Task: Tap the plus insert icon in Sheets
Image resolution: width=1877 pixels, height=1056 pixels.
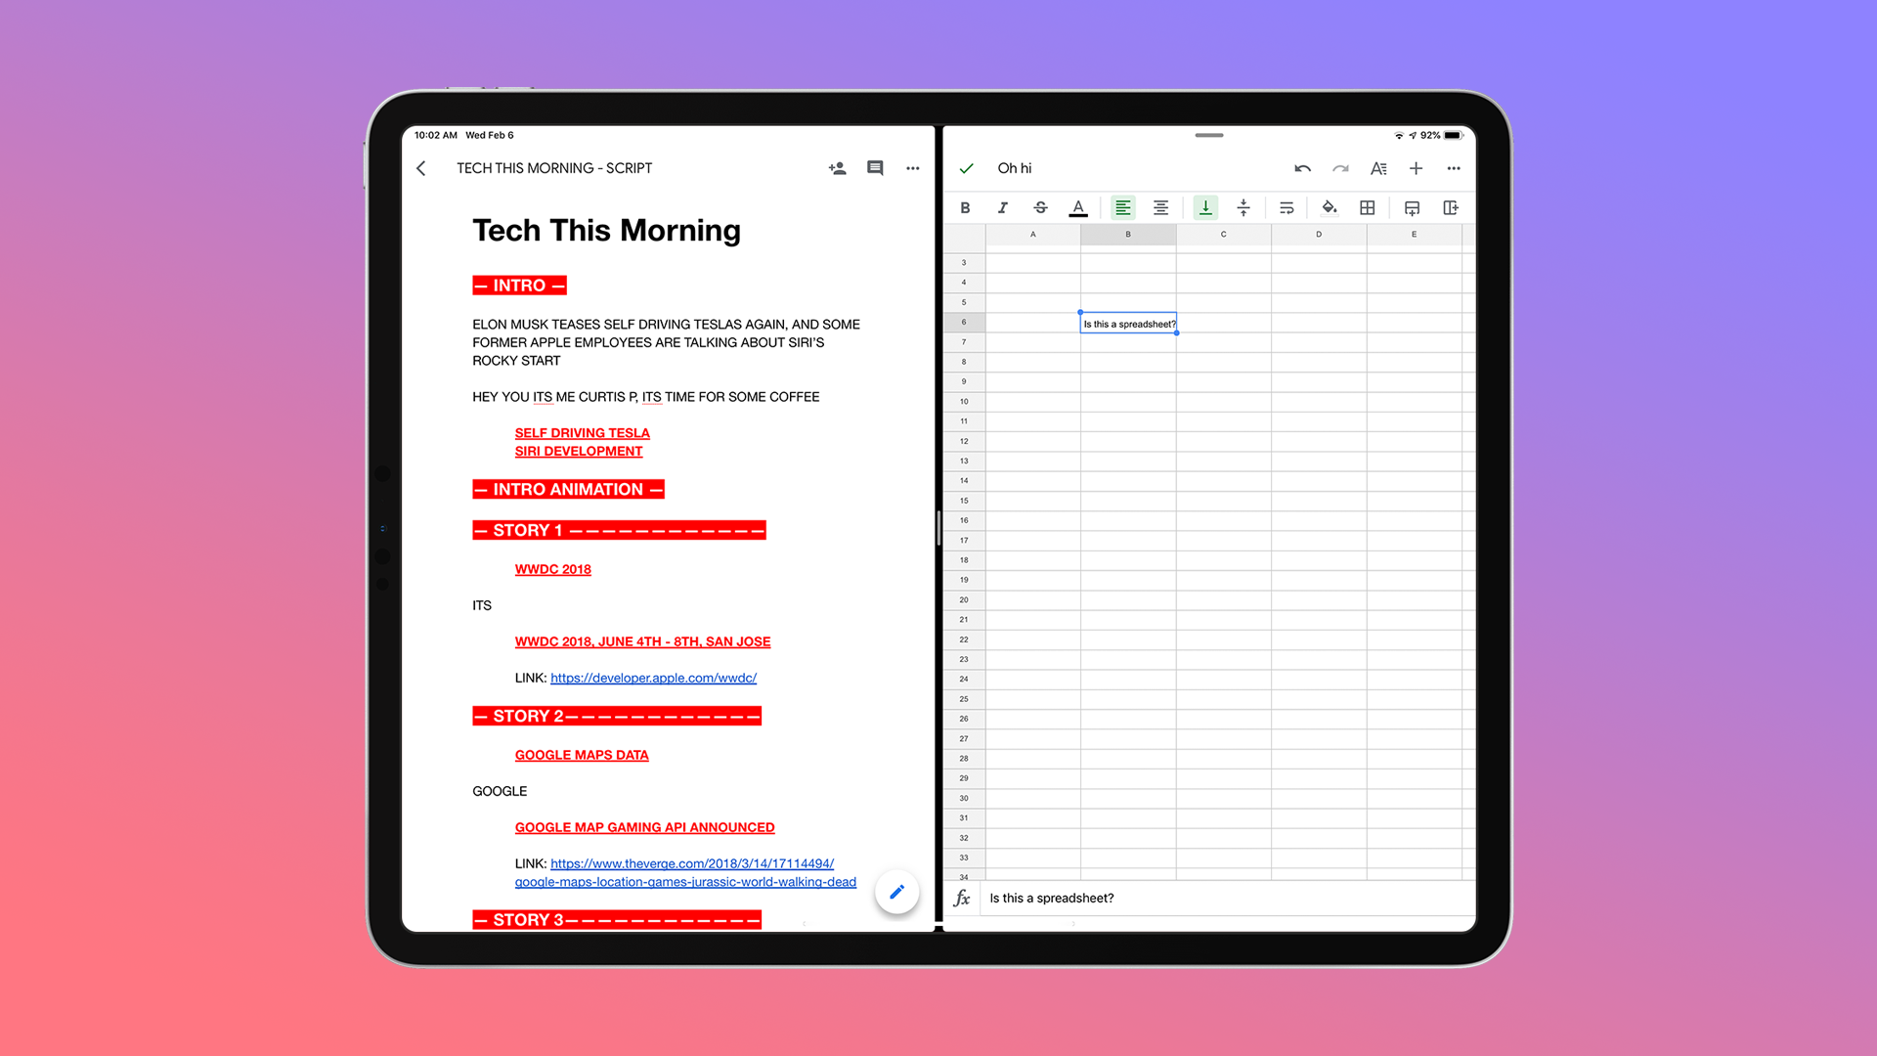Action: click(x=1416, y=168)
